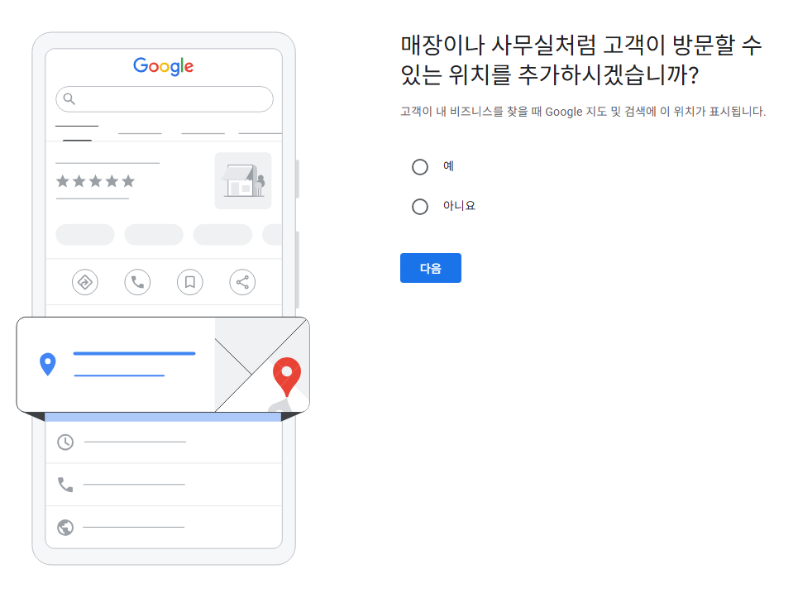793x593 pixels.
Task: Click the globe website icon in the illustration
Action: (x=65, y=527)
